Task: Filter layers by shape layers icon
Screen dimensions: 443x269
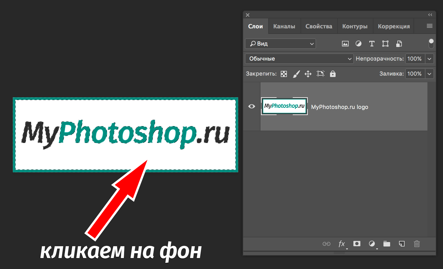Action: point(385,44)
